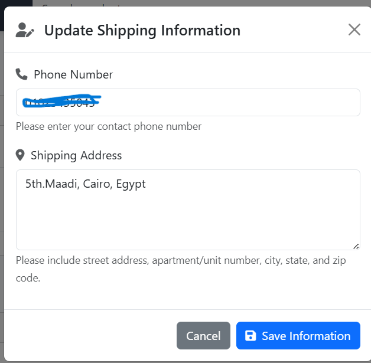Click the floppy disk save icon
The width and height of the screenshot is (371, 363).
[250, 336]
